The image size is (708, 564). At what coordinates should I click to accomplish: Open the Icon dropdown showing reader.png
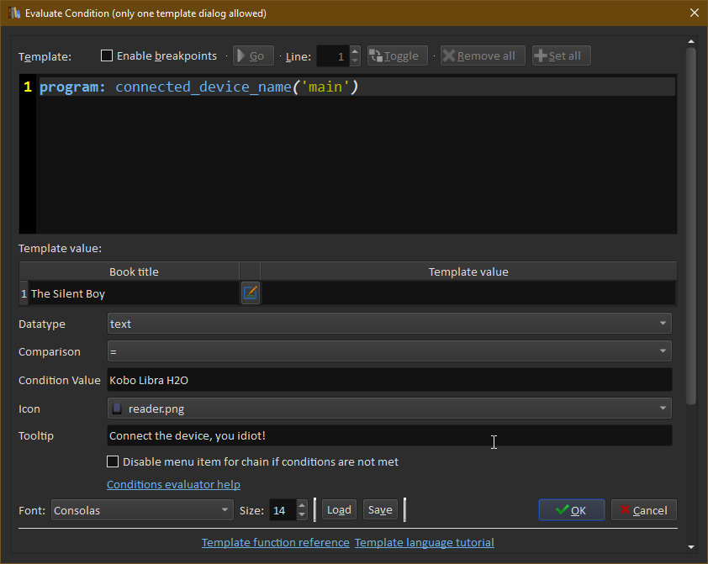pyautogui.click(x=389, y=409)
